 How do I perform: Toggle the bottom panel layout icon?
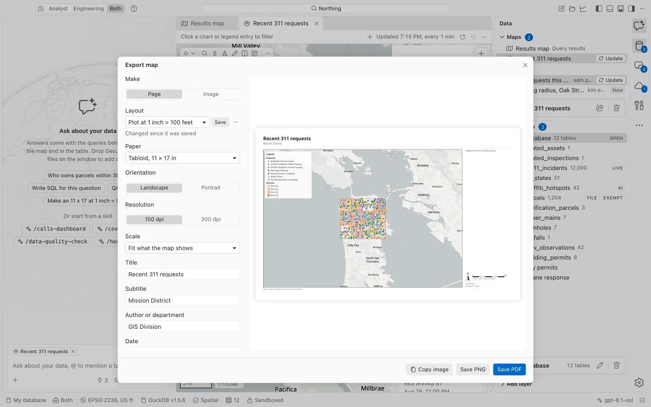(x=610, y=9)
